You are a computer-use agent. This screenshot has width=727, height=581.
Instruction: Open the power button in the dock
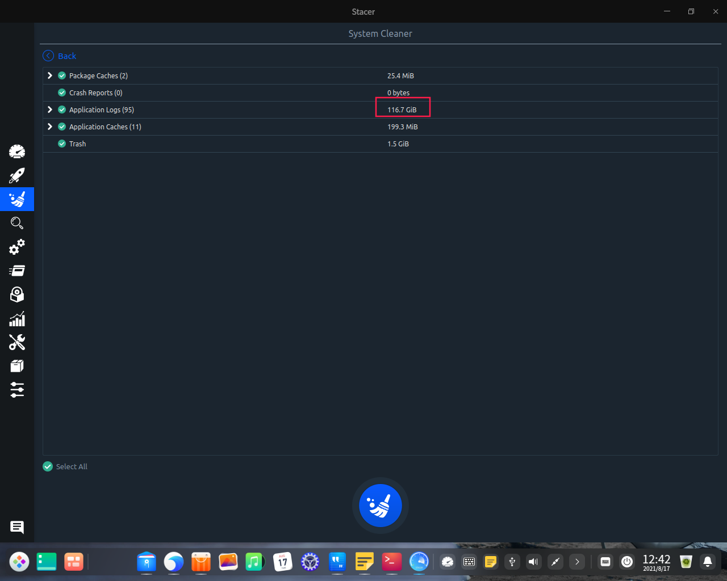coord(627,562)
